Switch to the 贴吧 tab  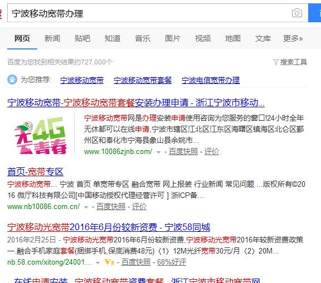pyautogui.click(x=82, y=38)
